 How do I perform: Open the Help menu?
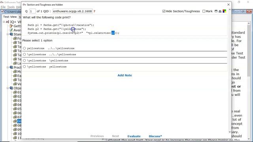click(x=19, y=7)
